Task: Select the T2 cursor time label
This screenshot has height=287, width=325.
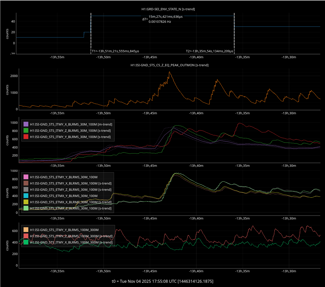Action: click(x=209, y=51)
